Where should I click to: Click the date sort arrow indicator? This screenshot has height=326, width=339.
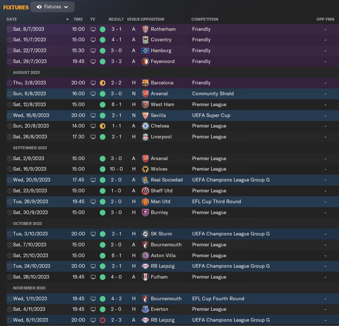coord(67,19)
